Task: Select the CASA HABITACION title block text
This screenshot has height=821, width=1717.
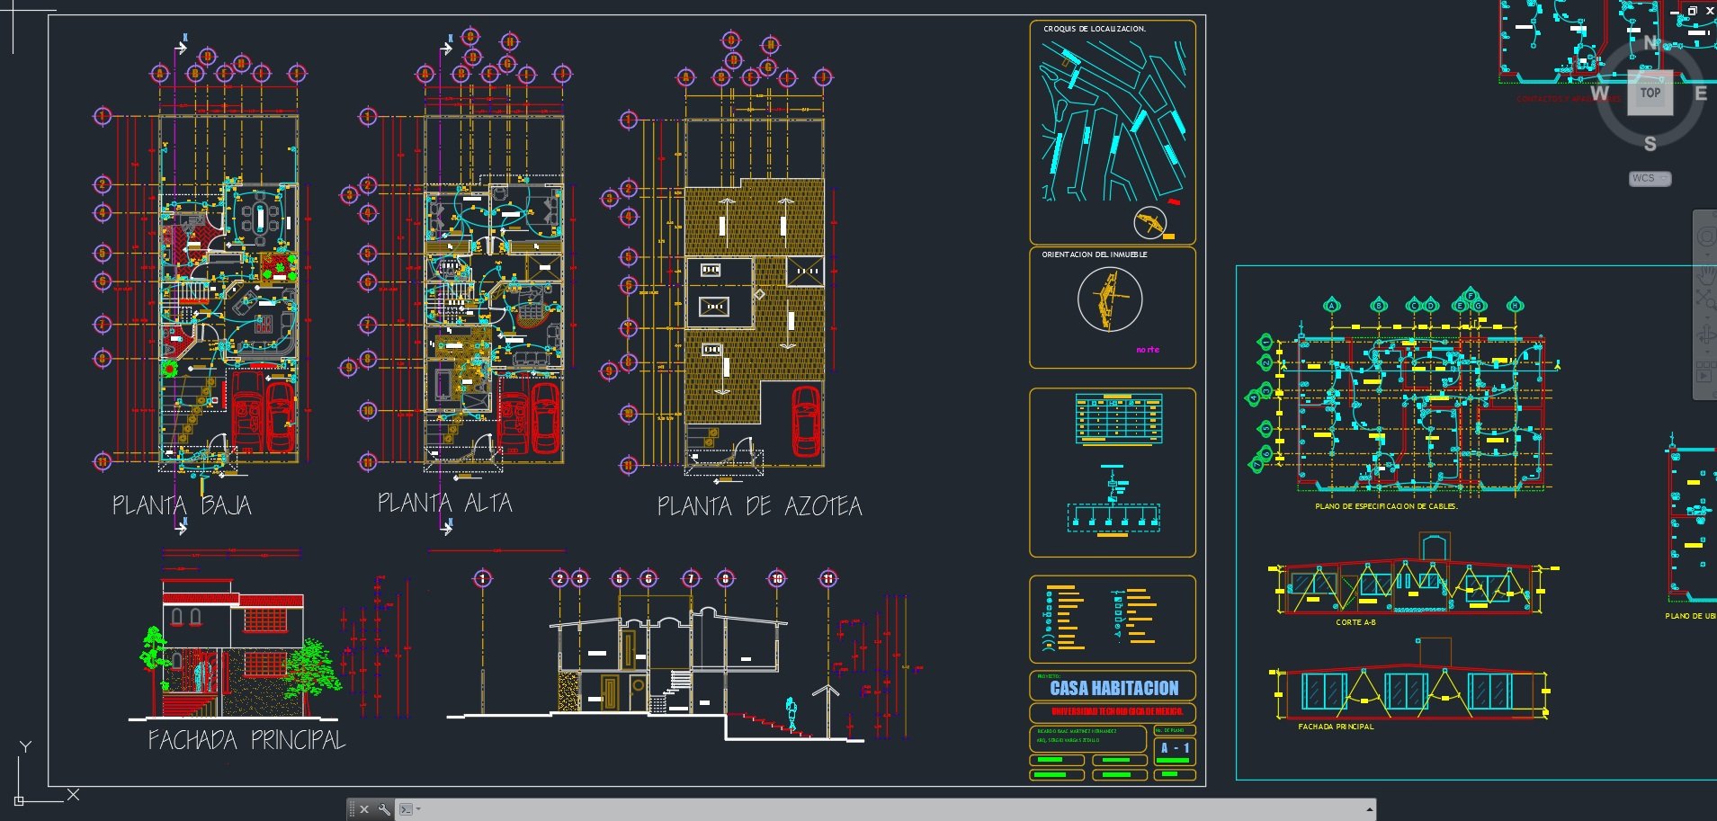Action: [1113, 688]
